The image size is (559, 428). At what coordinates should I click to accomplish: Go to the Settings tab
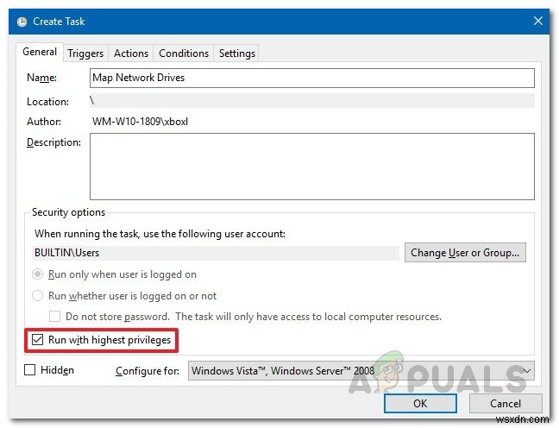click(237, 53)
